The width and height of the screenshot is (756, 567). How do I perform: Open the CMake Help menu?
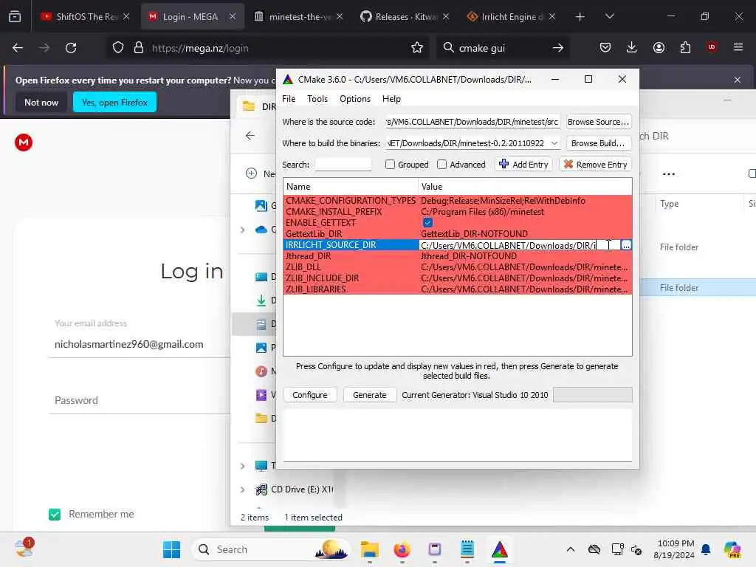pyautogui.click(x=391, y=99)
